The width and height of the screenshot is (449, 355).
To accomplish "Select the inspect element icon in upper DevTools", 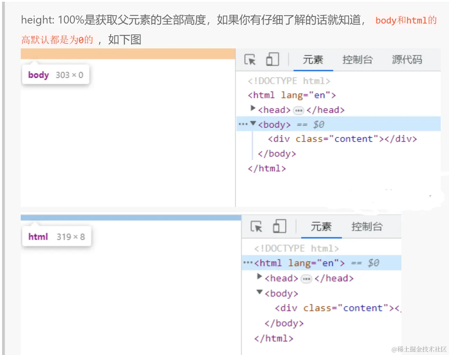I will [250, 59].
